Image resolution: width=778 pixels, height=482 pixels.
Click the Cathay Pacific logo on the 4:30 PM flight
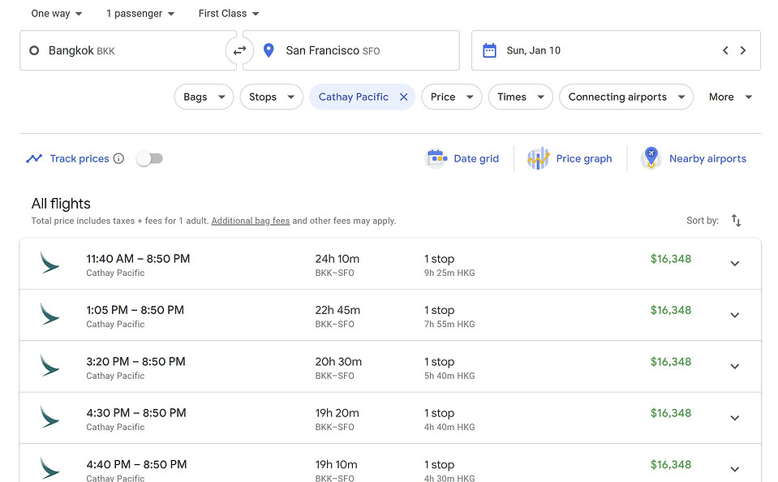tap(49, 417)
